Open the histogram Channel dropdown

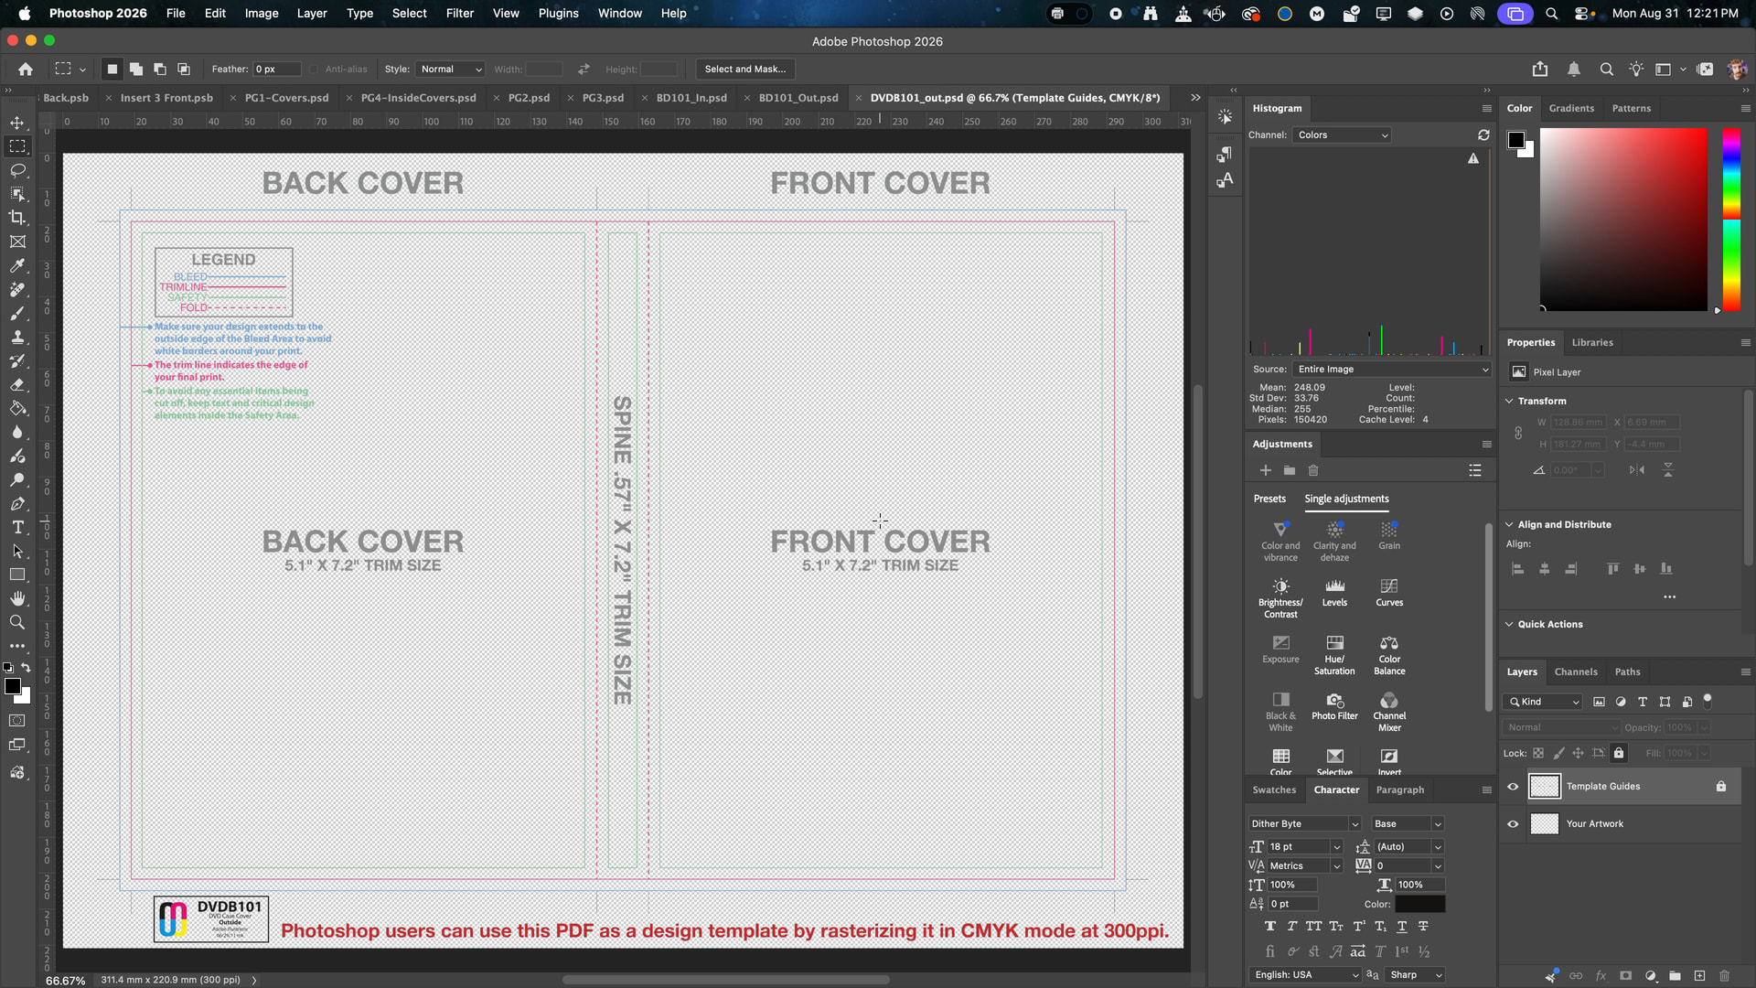[x=1342, y=135]
